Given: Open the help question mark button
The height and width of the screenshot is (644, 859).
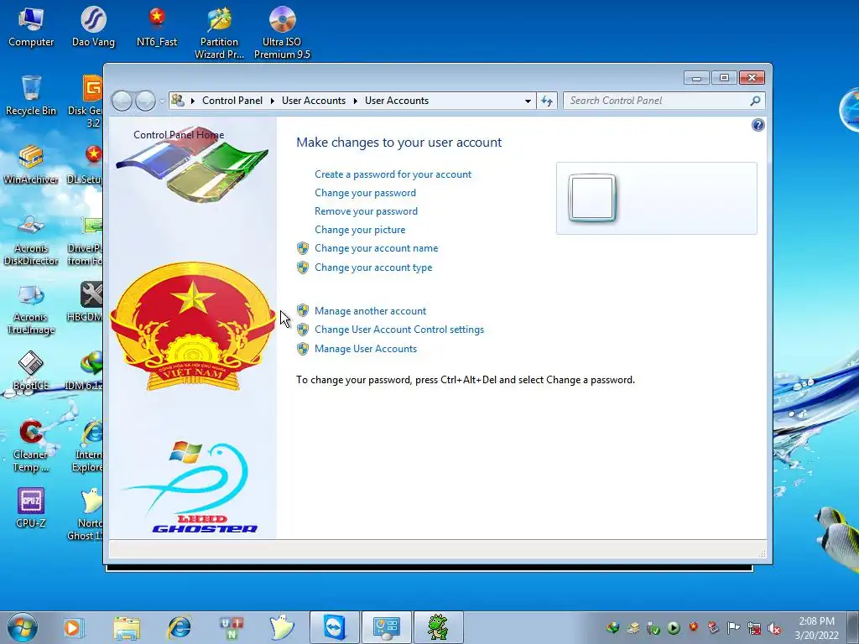Looking at the screenshot, I should coord(757,126).
